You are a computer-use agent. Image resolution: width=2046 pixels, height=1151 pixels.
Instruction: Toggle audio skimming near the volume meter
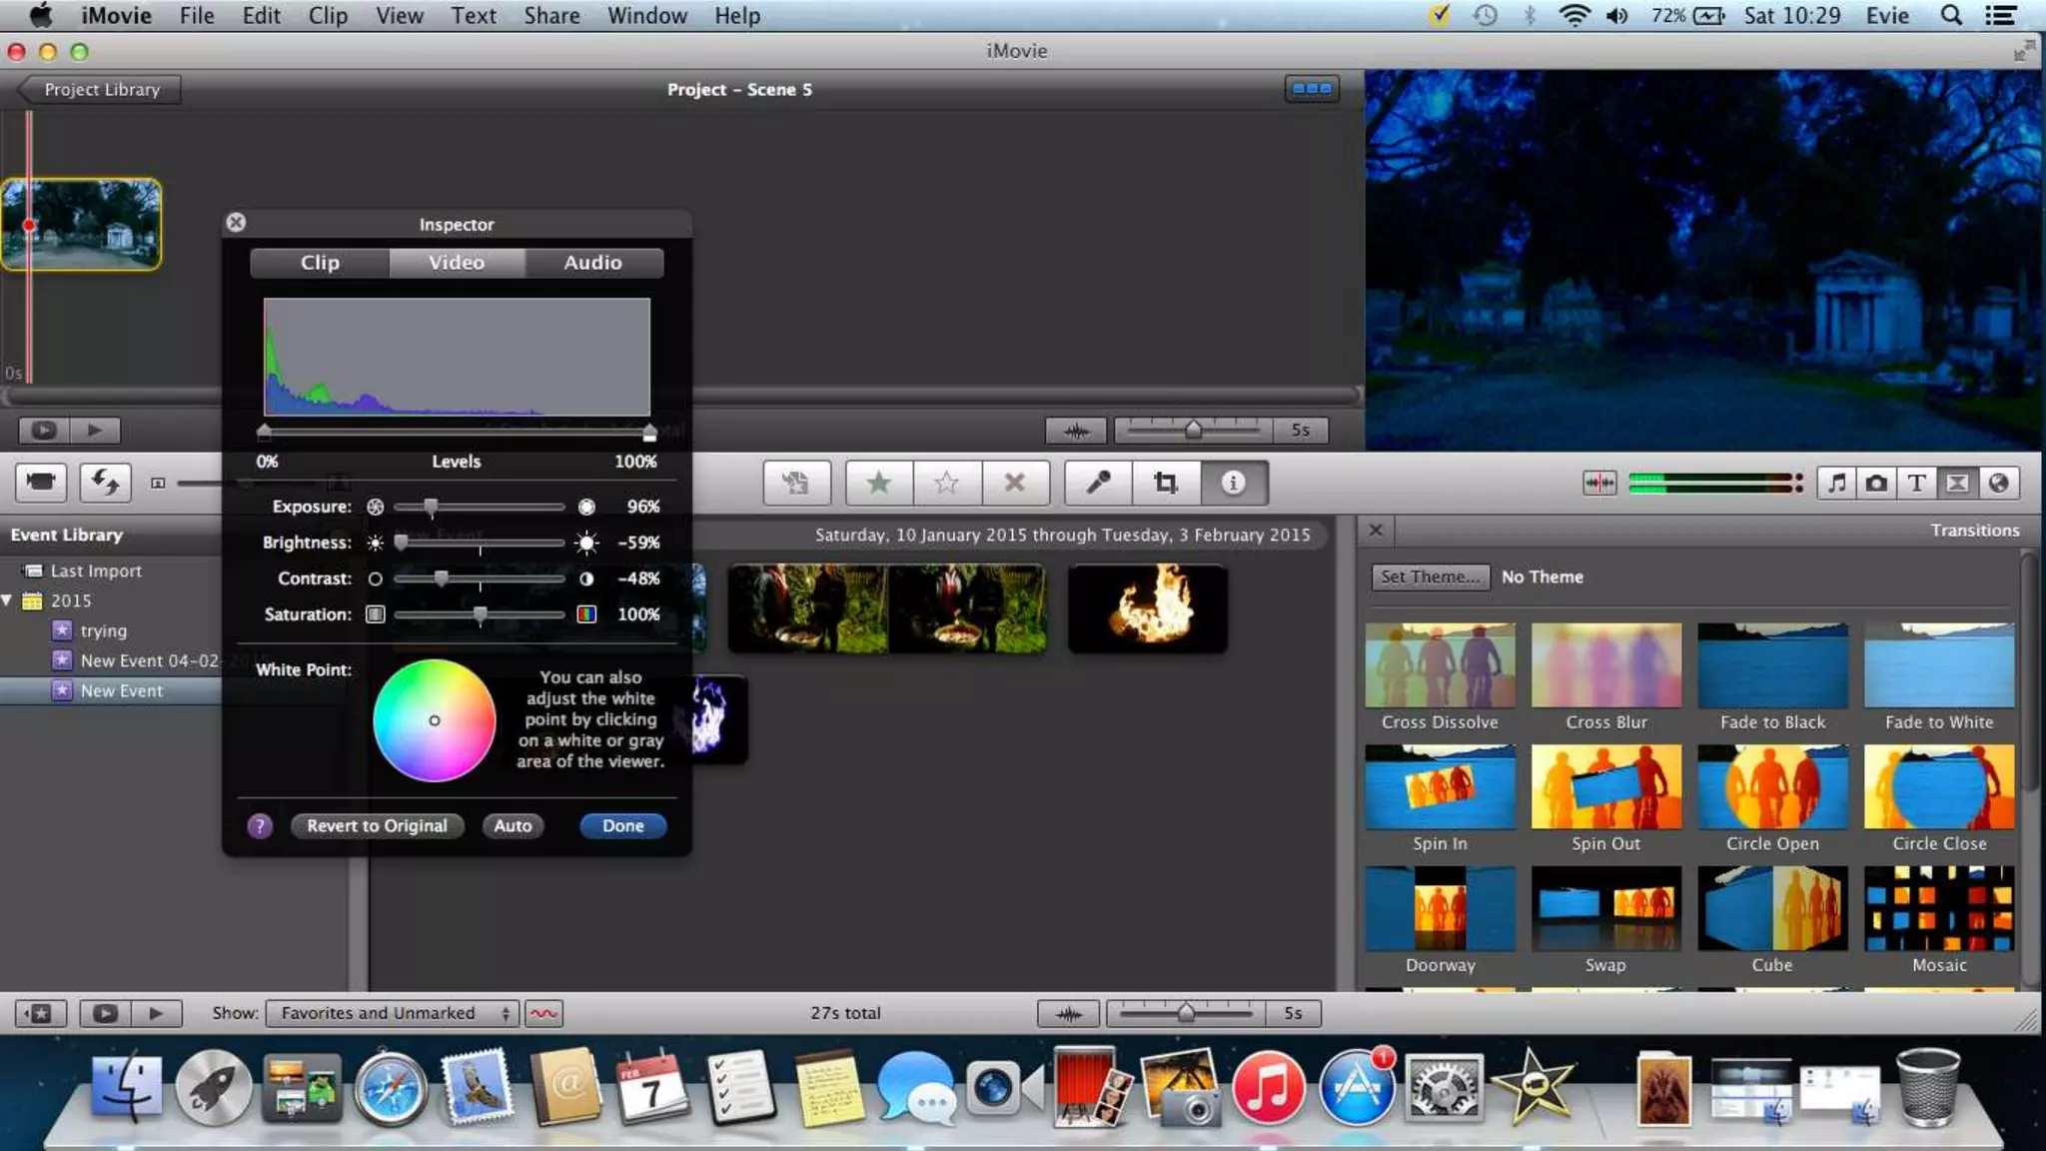tap(1599, 483)
